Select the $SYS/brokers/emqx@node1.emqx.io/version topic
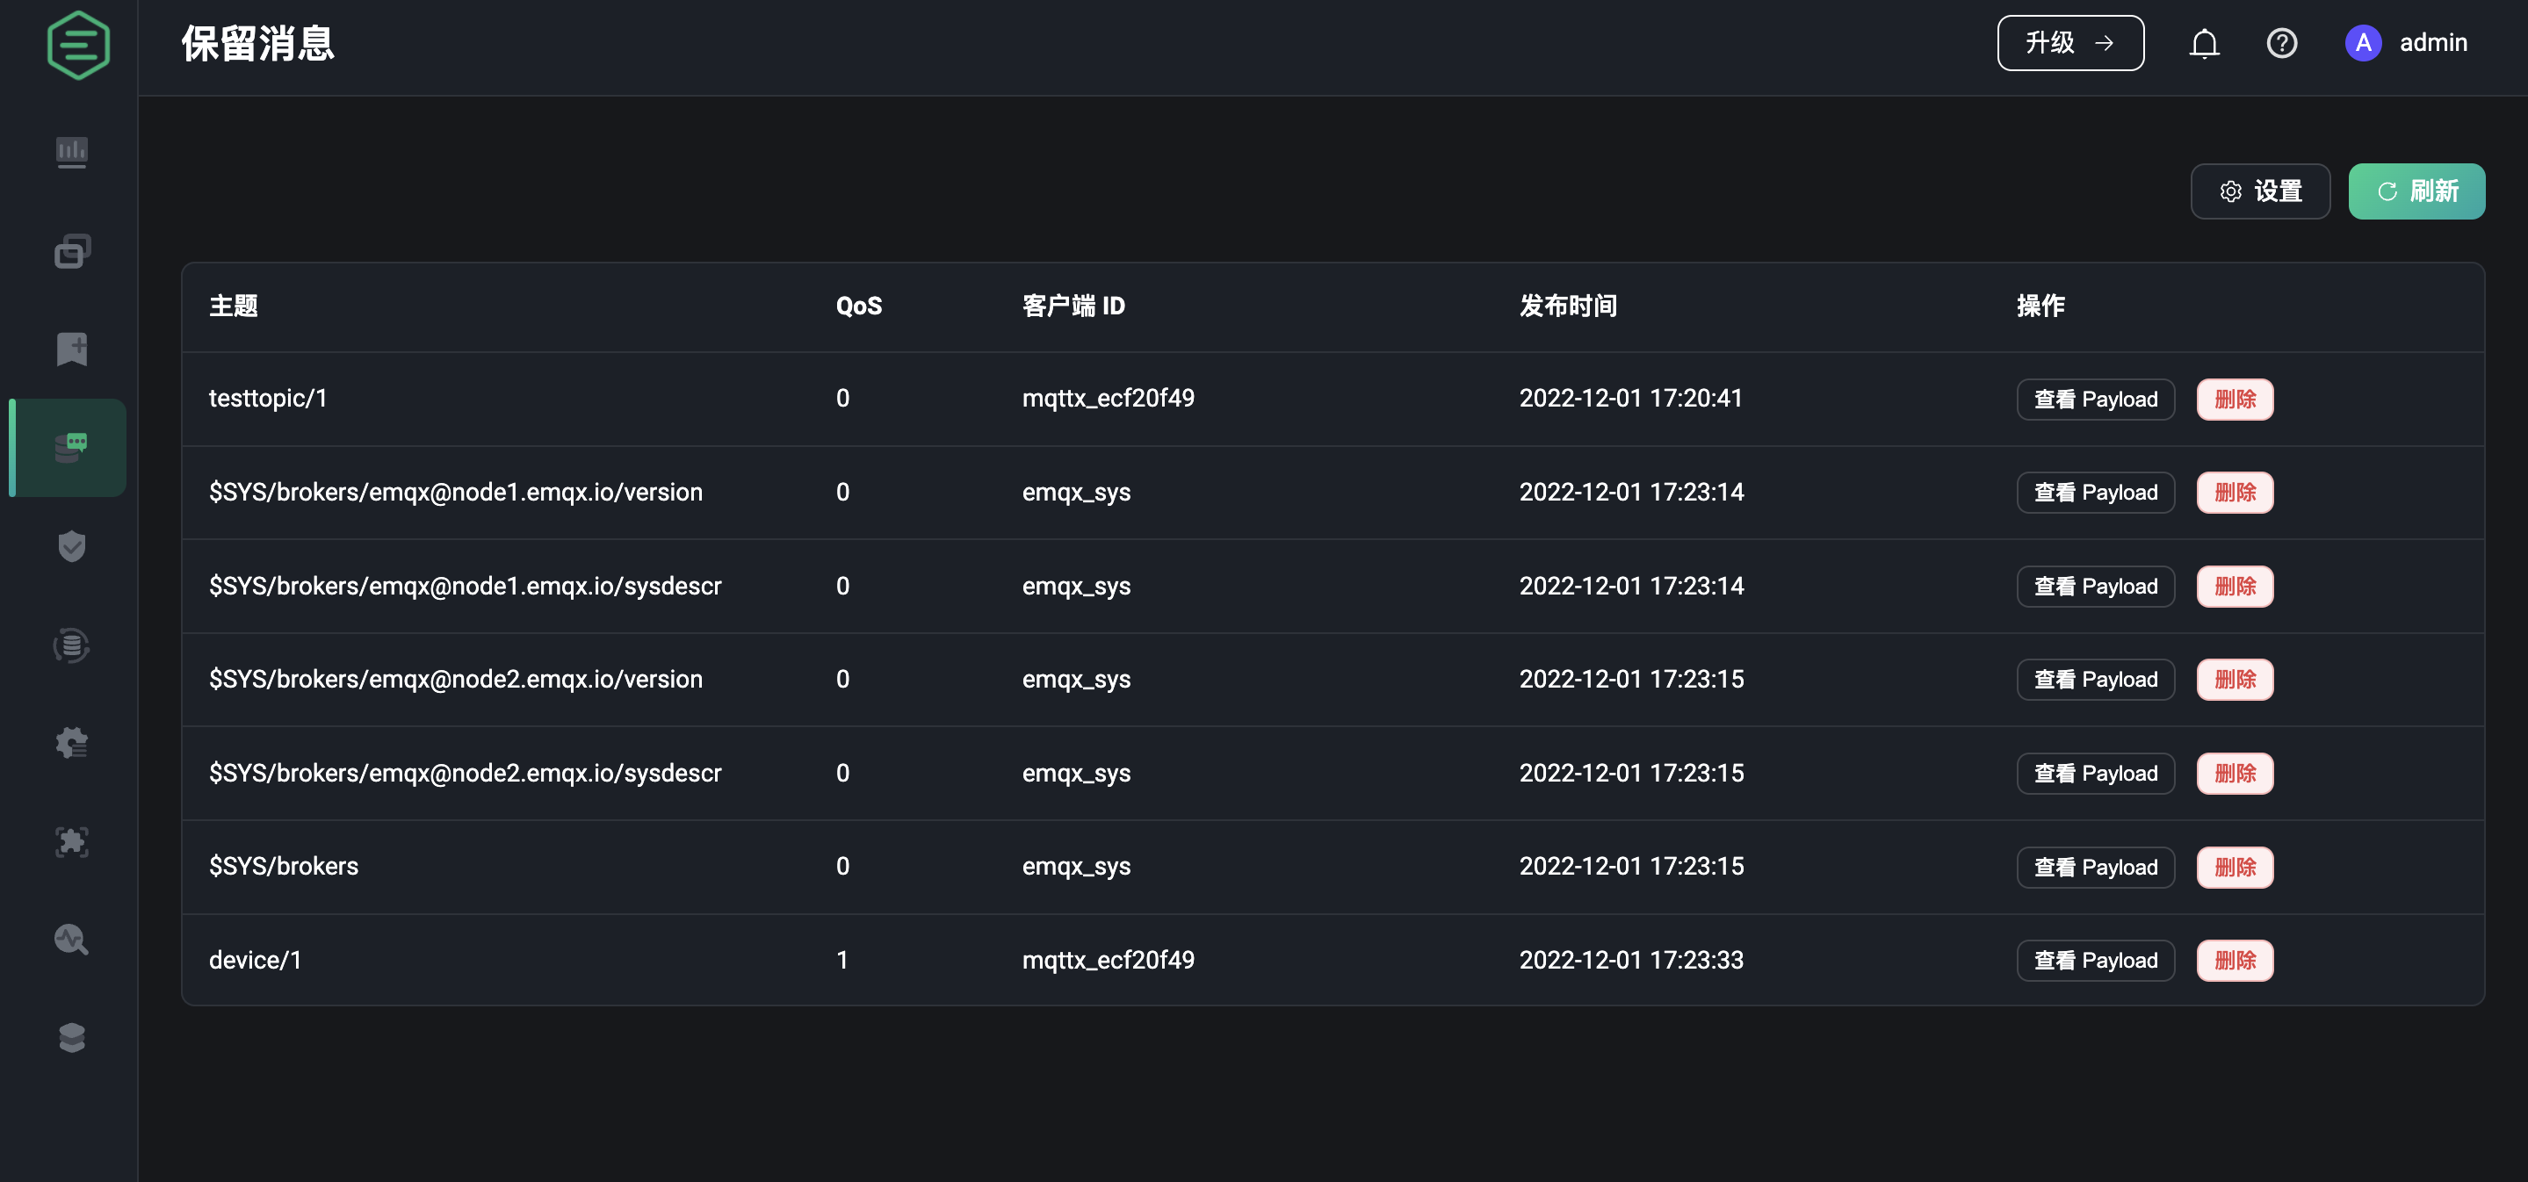Screen dimensions: 2528x1182 click(x=455, y=493)
